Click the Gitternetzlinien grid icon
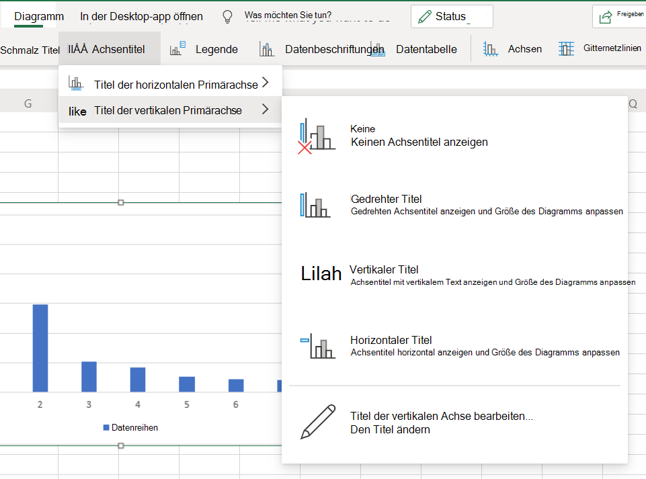This screenshot has height=479, width=646. pyautogui.click(x=566, y=49)
